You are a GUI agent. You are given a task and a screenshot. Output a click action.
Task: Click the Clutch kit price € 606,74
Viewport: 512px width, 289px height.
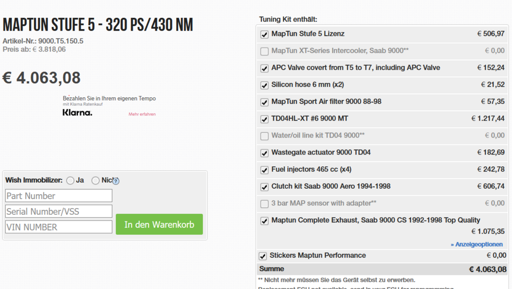pyautogui.click(x=491, y=186)
